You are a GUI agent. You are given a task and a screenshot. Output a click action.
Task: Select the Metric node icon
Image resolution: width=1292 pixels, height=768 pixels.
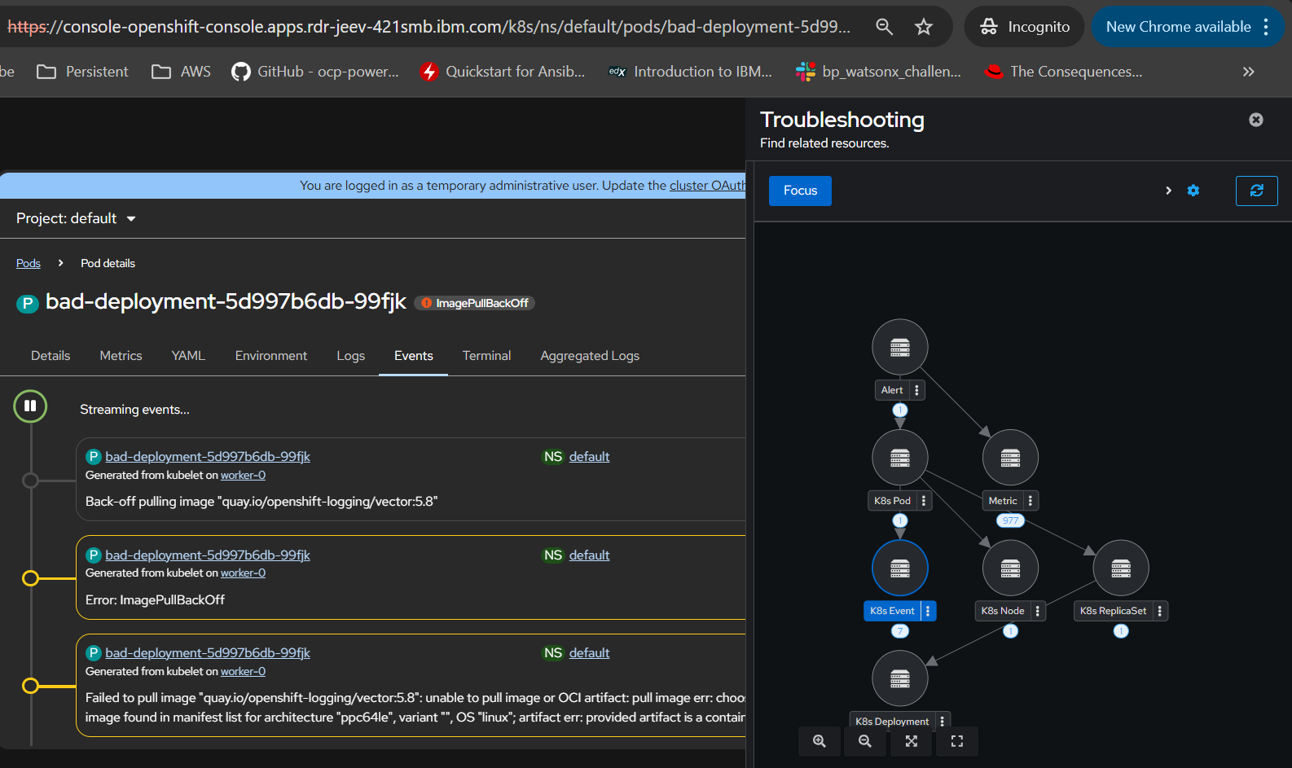tap(1010, 458)
